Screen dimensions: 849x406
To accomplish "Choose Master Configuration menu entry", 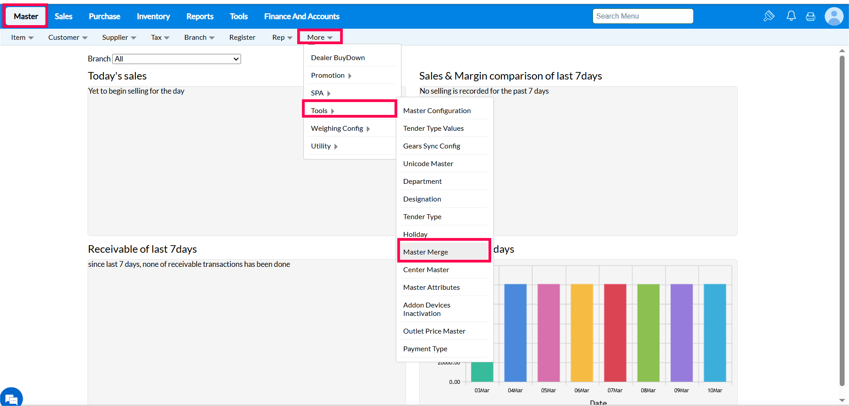I will pyautogui.click(x=437, y=111).
